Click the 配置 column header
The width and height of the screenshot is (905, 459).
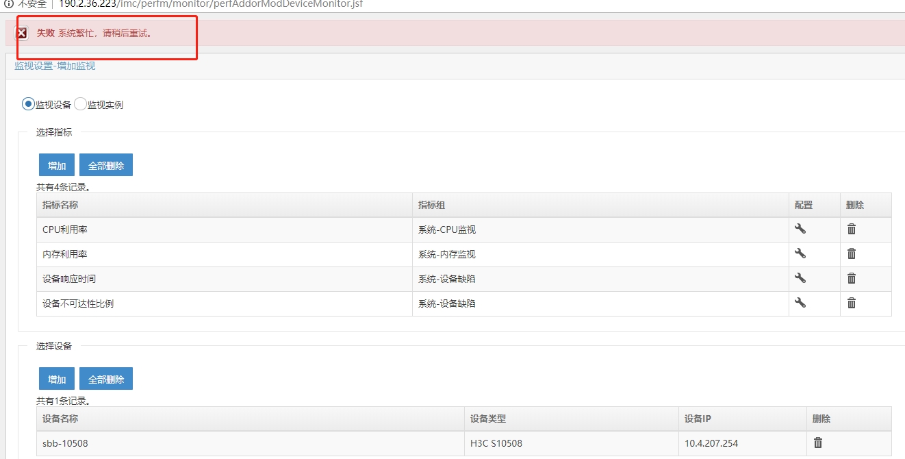pos(815,205)
